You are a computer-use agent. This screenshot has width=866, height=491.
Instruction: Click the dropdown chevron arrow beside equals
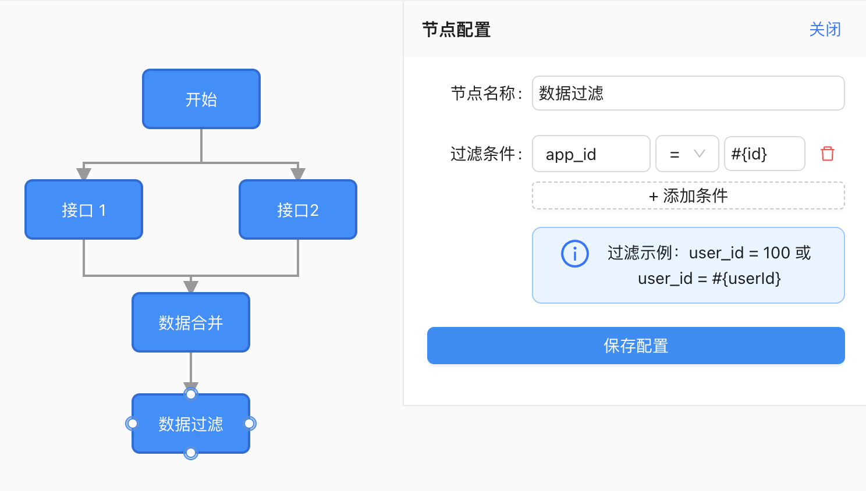700,154
